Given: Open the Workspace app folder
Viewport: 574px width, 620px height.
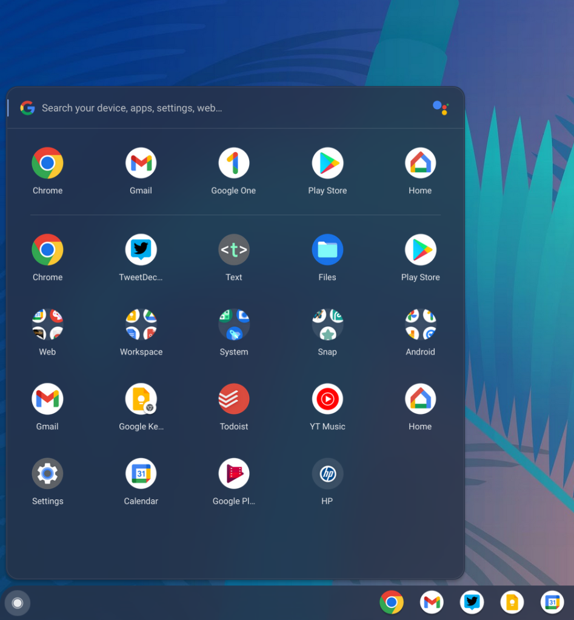Looking at the screenshot, I should click(x=141, y=324).
